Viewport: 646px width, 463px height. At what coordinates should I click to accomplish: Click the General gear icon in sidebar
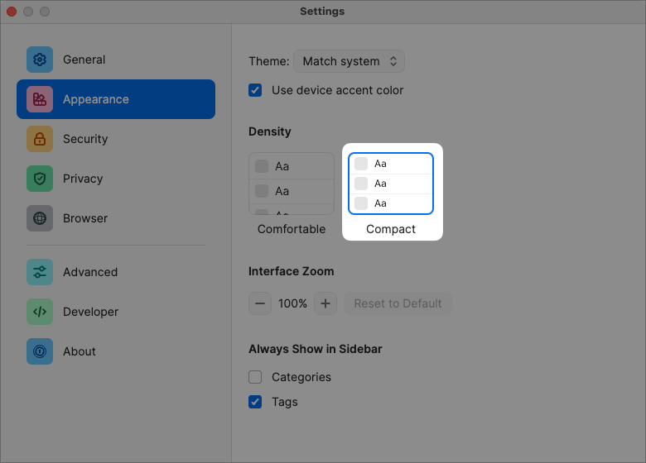pos(40,60)
